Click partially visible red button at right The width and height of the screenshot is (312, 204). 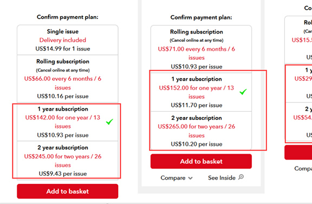(298, 152)
